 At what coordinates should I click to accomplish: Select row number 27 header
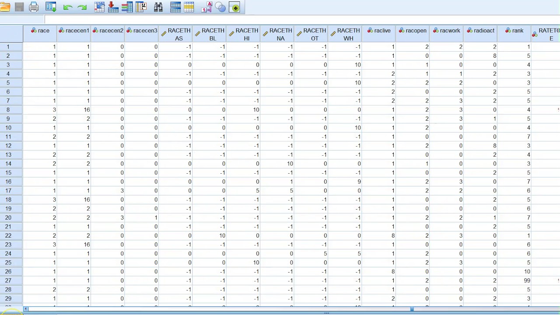point(11,280)
